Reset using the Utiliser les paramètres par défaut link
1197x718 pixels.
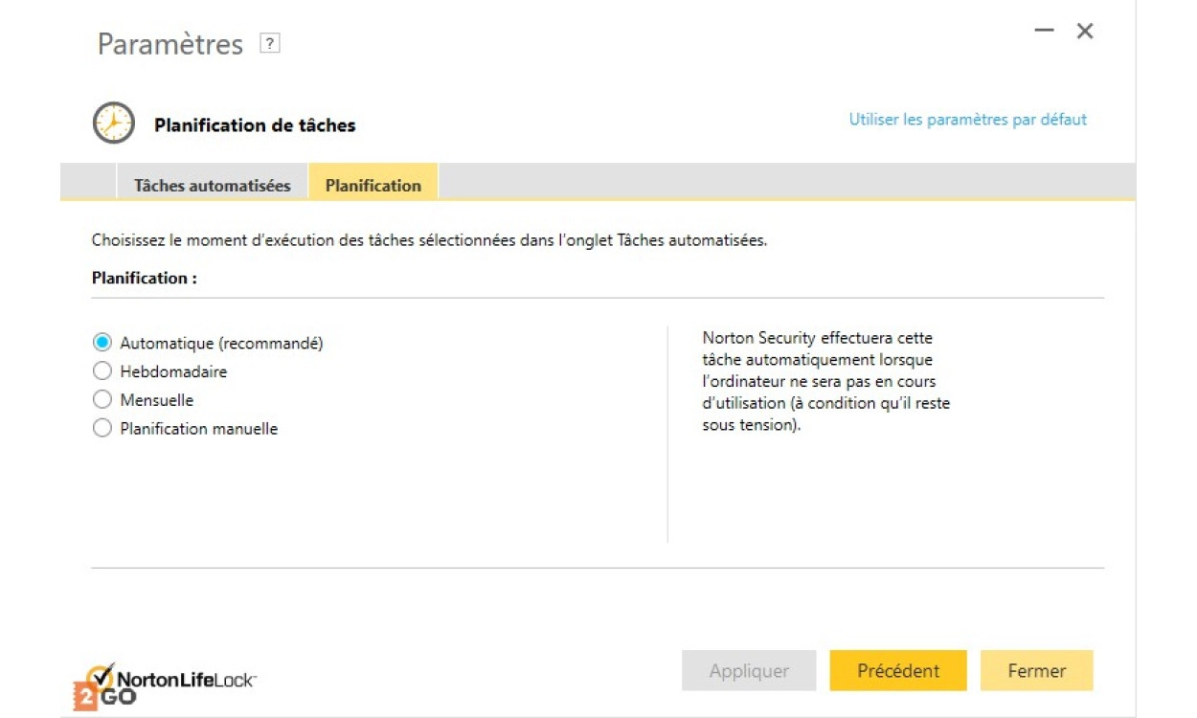tap(967, 120)
